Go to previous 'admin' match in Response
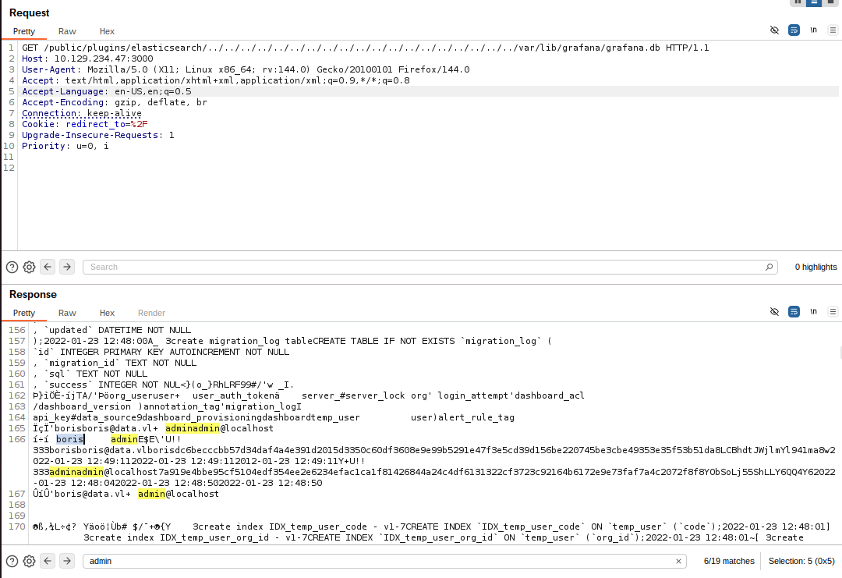 click(48, 561)
